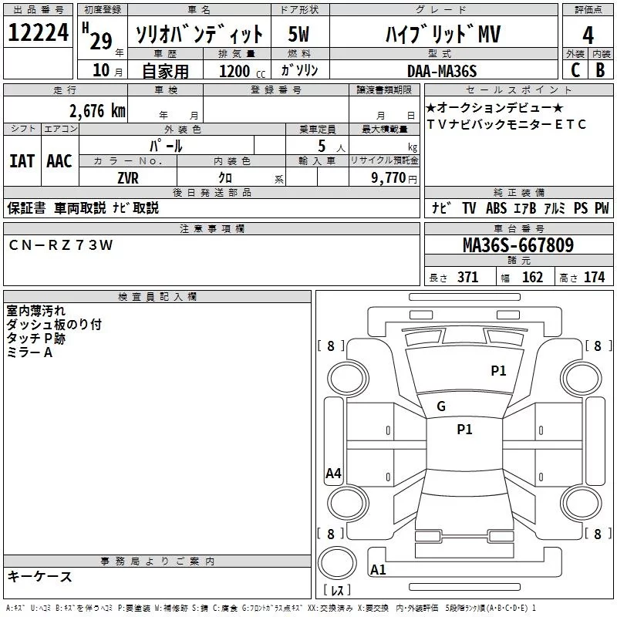This screenshot has height=617, width=617.
Task: Select the A4 damage mark on diagram
Action: [x=333, y=474]
